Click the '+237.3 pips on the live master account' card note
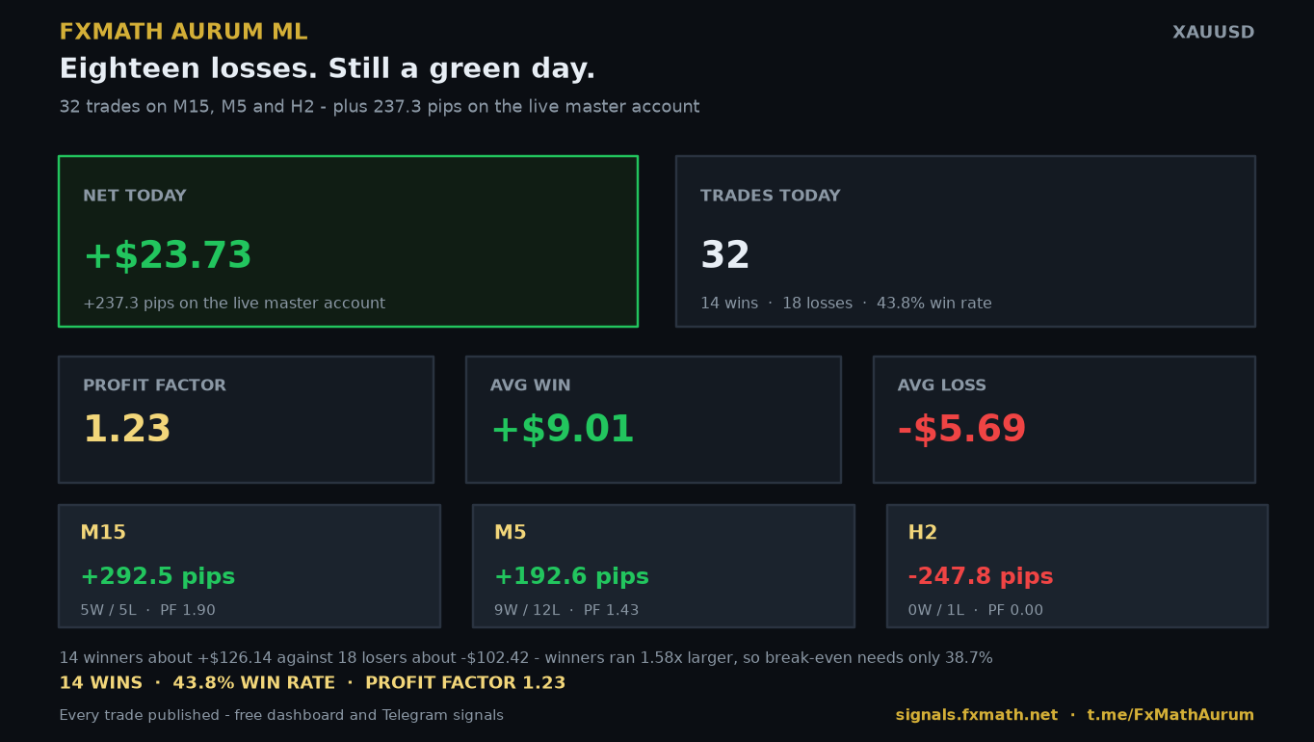 [x=234, y=304]
